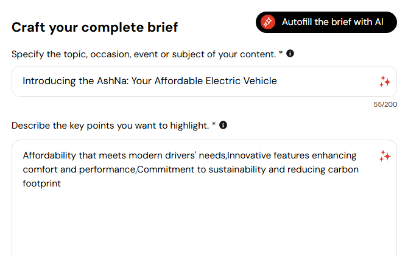Click the 'Craft your complete brief' heading
408x256 pixels.
94,27
